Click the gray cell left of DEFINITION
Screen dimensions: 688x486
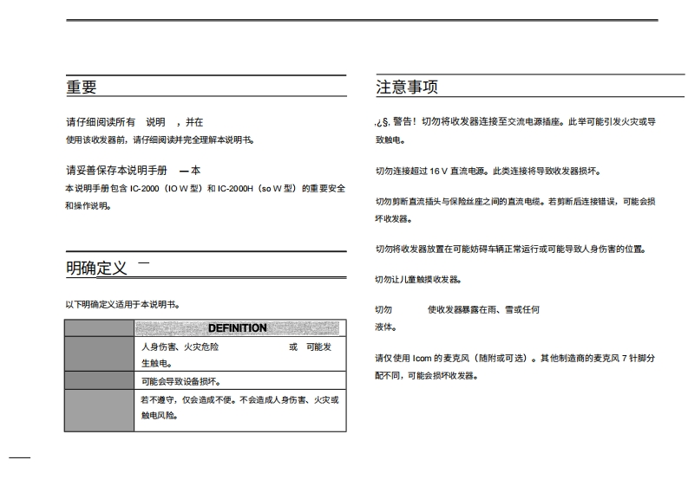99,328
